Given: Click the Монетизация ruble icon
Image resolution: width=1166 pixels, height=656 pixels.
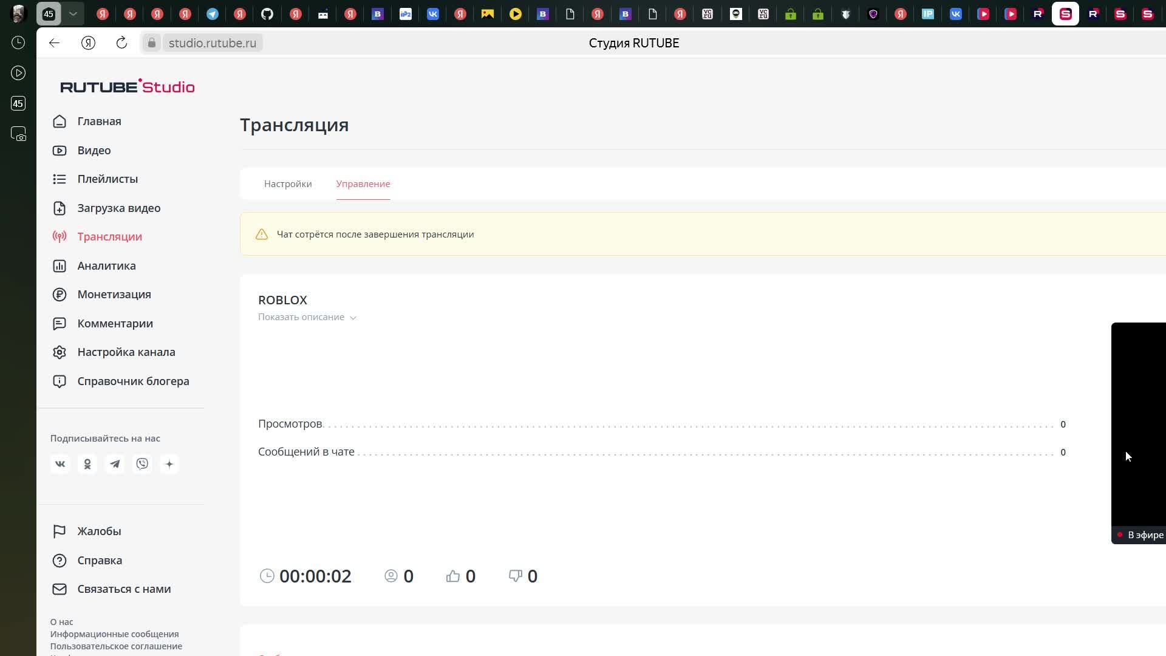Looking at the screenshot, I should coord(60,295).
